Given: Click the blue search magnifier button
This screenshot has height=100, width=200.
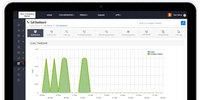Looking at the screenshot, I should point(183,23).
